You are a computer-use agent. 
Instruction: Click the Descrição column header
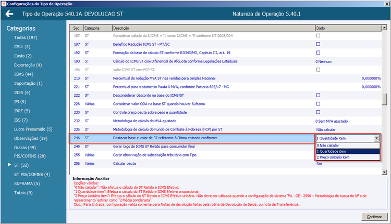click(214, 28)
